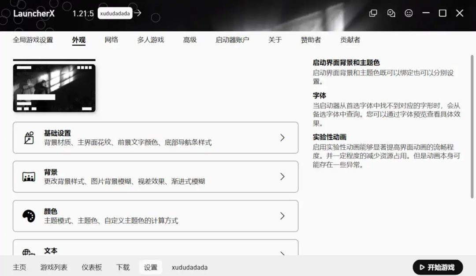Go to 主页 in bottom navigation
This screenshot has width=476, height=276.
point(19,267)
